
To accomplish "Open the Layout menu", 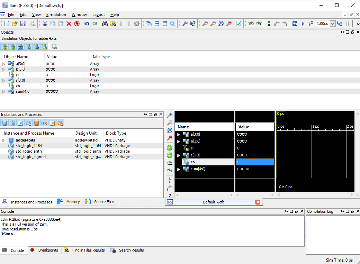I will [99, 15].
